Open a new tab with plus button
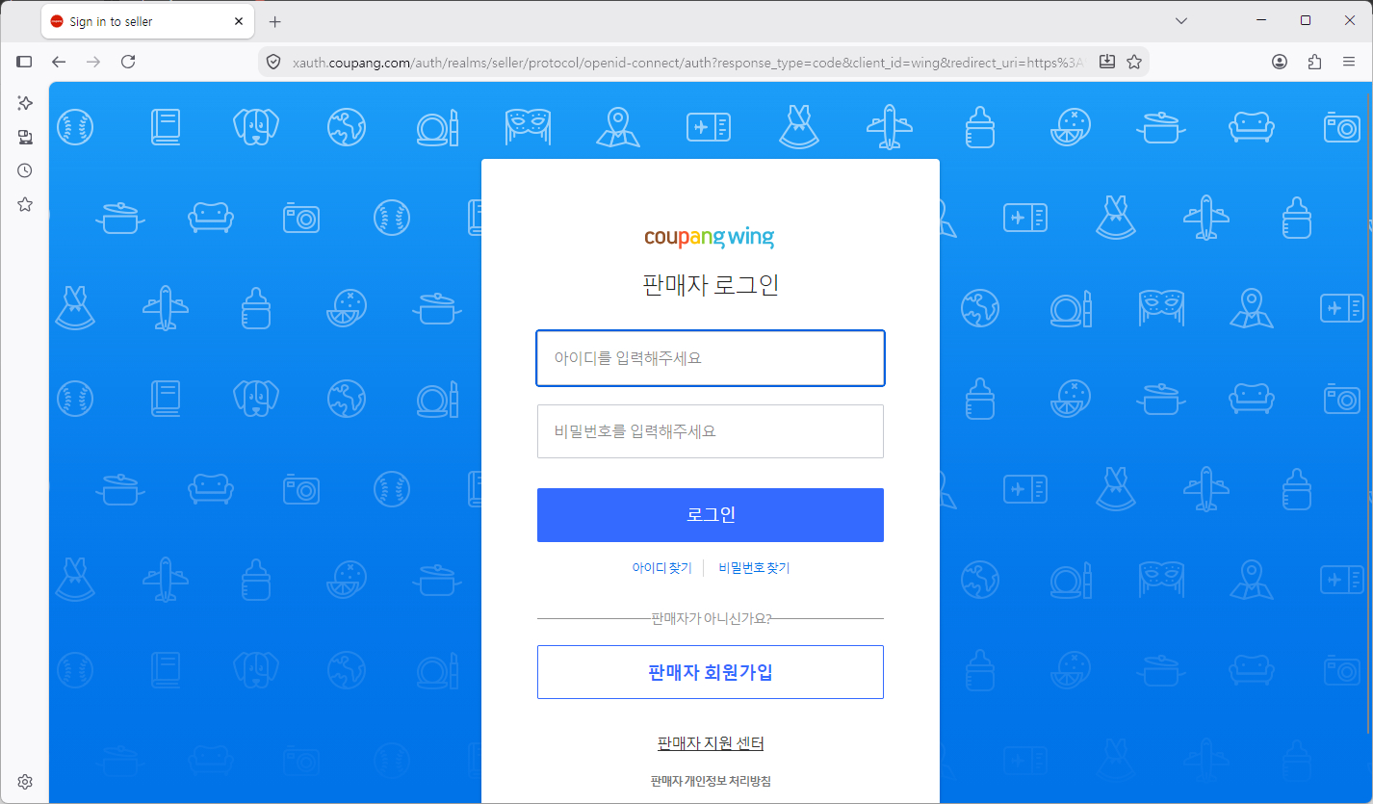1373x804 pixels. click(275, 21)
